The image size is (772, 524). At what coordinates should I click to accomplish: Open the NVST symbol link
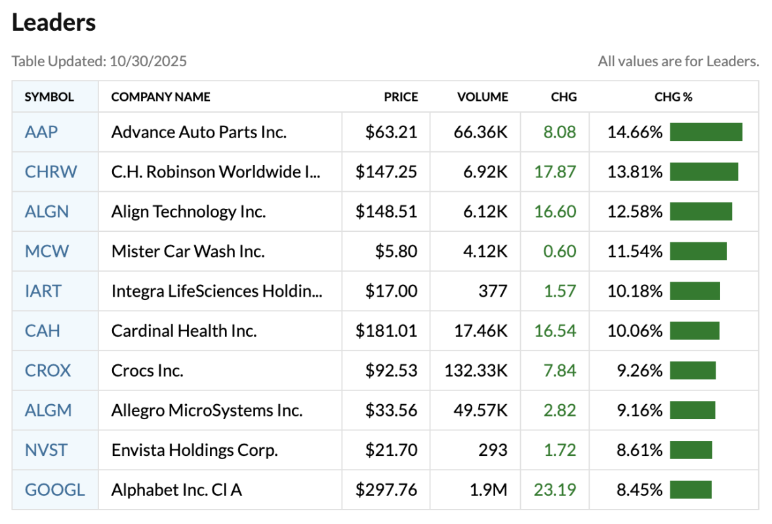tap(46, 450)
